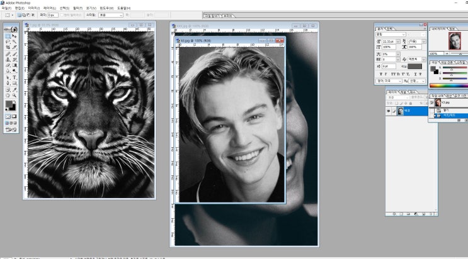The width and height of the screenshot is (468, 259).
Task: Select the History Brush tool
Action: [14, 60]
